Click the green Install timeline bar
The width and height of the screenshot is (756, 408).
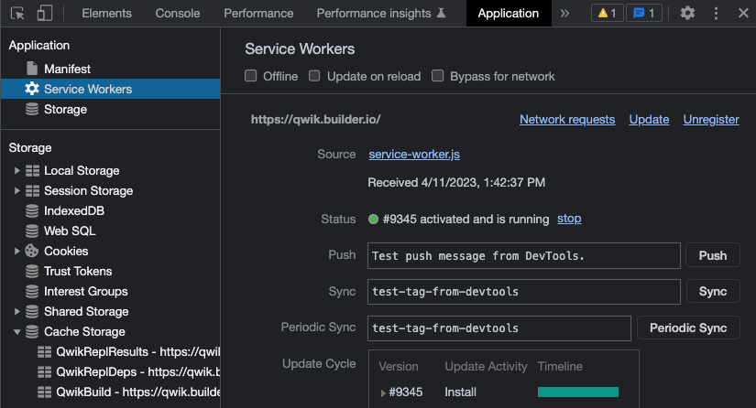pos(578,392)
